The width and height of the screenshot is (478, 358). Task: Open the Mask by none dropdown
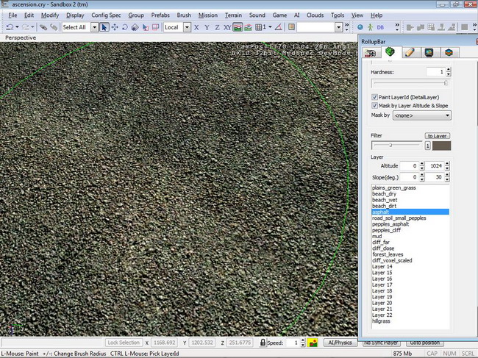point(421,115)
